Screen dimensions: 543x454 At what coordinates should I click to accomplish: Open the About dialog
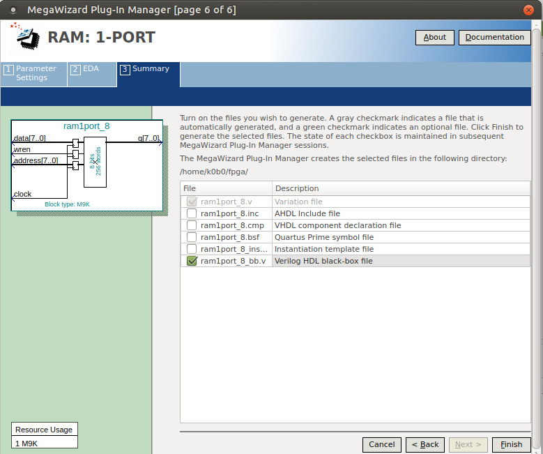(434, 38)
